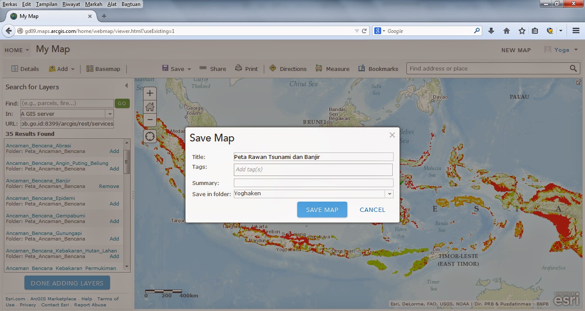Open the Basemap gallery
The image size is (585, 311).
click(x=103, y=68)
